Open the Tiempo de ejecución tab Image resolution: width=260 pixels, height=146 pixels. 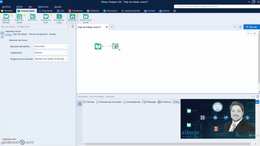click(x=38, y=34)
